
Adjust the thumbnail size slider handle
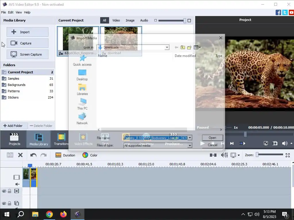tap(185, 21)
